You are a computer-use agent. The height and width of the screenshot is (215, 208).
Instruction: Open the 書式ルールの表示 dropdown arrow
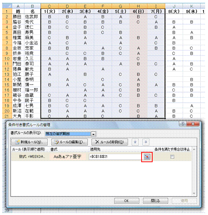94,134
